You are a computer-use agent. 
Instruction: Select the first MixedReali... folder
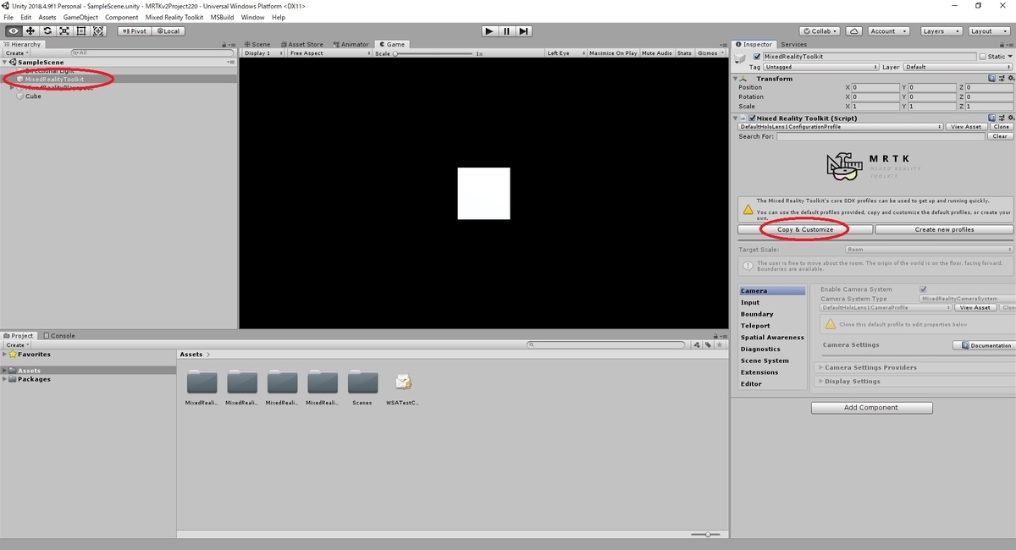(202, 387)
